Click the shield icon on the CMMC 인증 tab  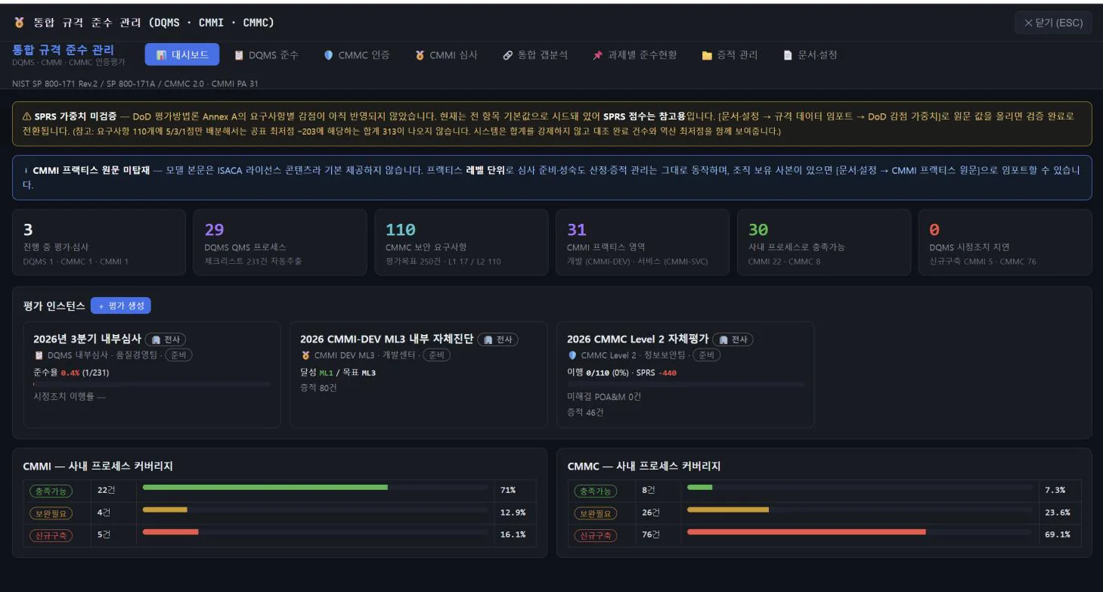coord(328,55)
